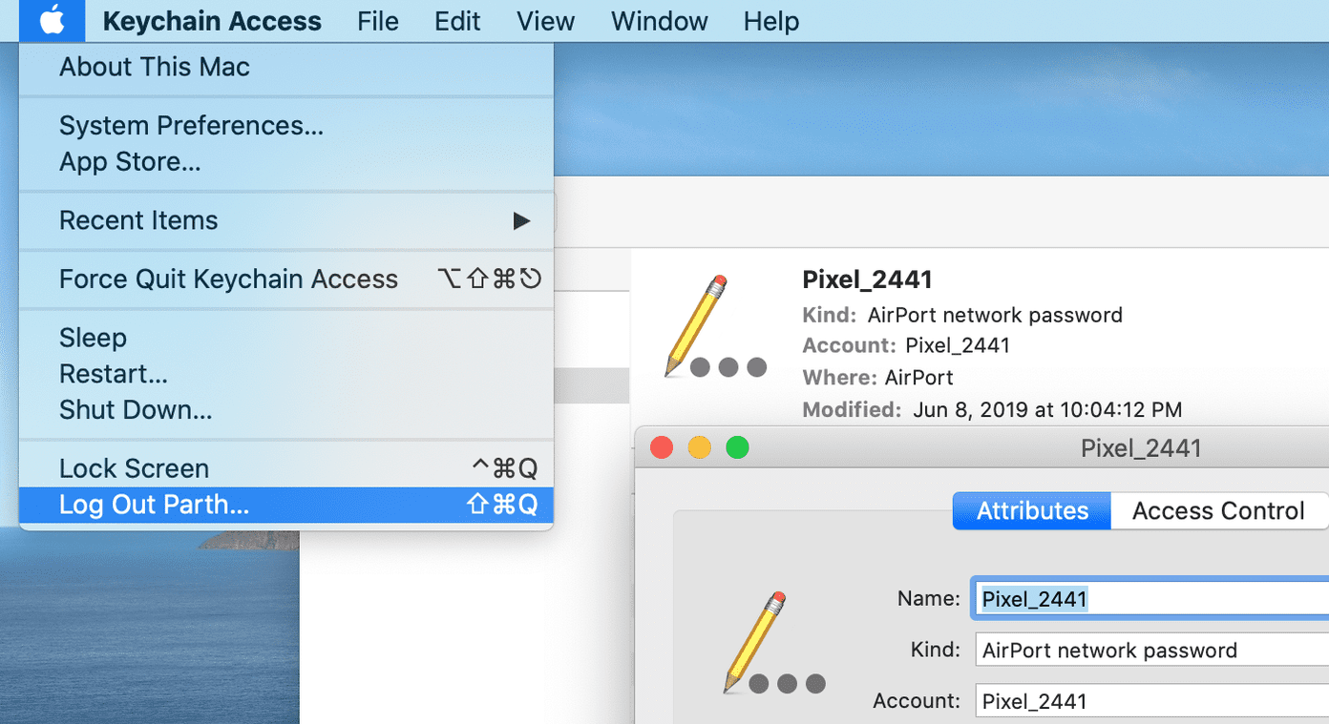
Task: Expand the Recent Items submenu arrow
Action: [x=521, y=221]
